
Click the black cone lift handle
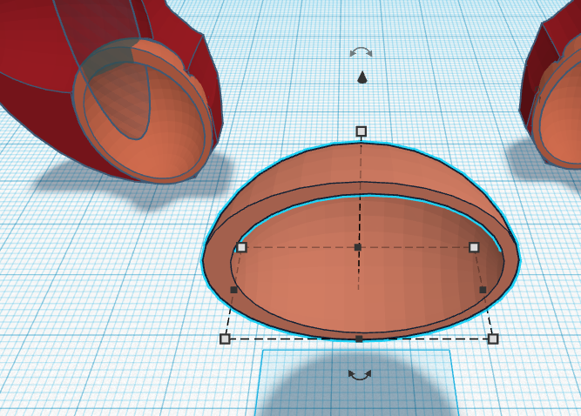click(x=361, y=77)
